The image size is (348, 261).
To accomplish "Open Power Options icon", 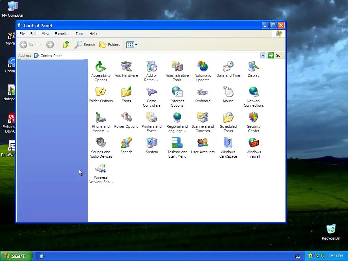I will point(126,120).
